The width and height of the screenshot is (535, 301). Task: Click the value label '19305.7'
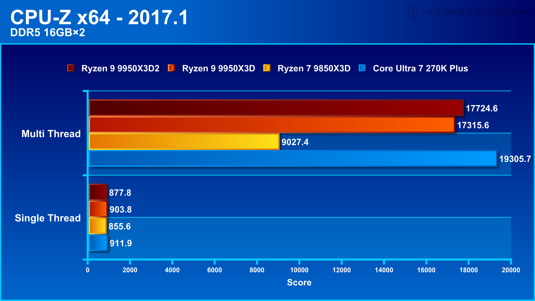click(x=515, y=159)
